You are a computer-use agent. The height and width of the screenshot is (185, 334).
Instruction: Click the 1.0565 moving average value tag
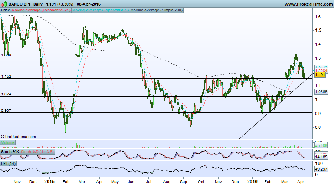point(321,92)
